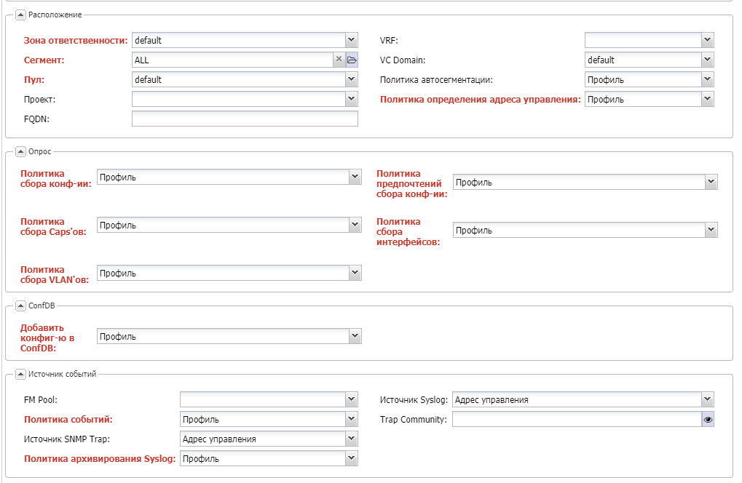
Task: Open Добавить конфиг-ю в ConfDB dropdown
Action: point(355,336)
